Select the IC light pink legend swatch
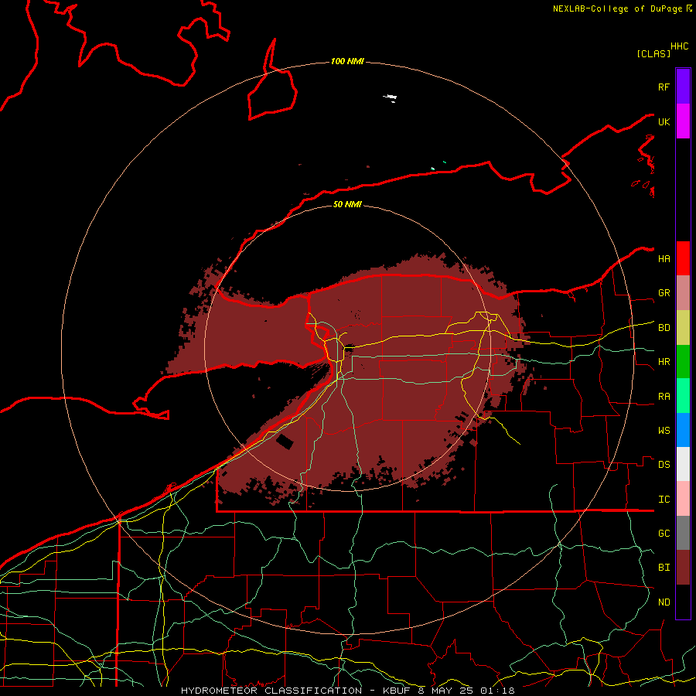Viewport: 696px width, 696px height. pyautogui.click(x=683, y=499)
